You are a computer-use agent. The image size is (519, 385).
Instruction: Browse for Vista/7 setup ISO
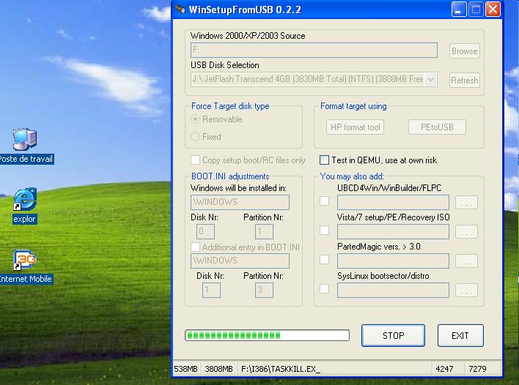[466, 232]
